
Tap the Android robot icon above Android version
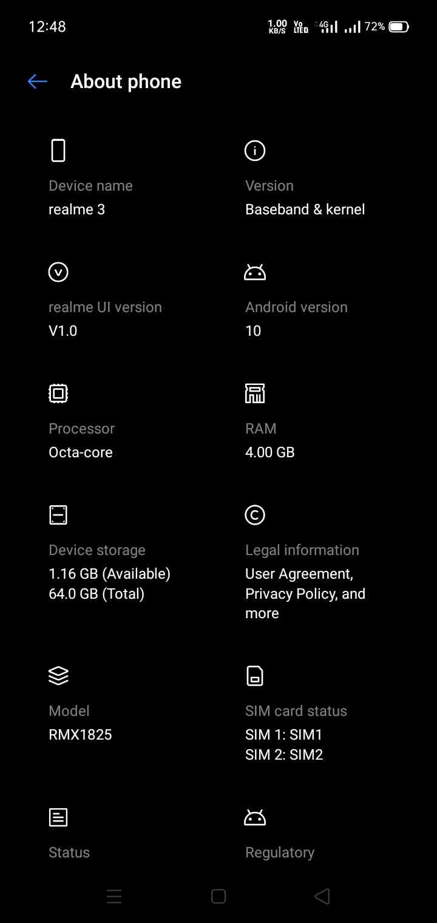coord(255,273)
